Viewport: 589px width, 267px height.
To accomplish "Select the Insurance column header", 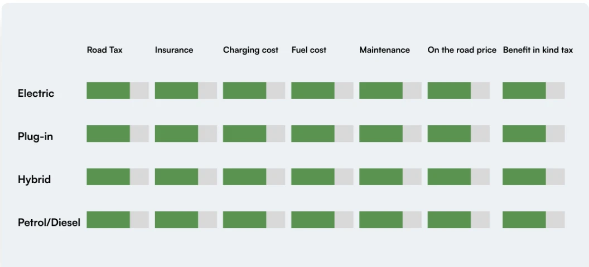I will (174, 50).
